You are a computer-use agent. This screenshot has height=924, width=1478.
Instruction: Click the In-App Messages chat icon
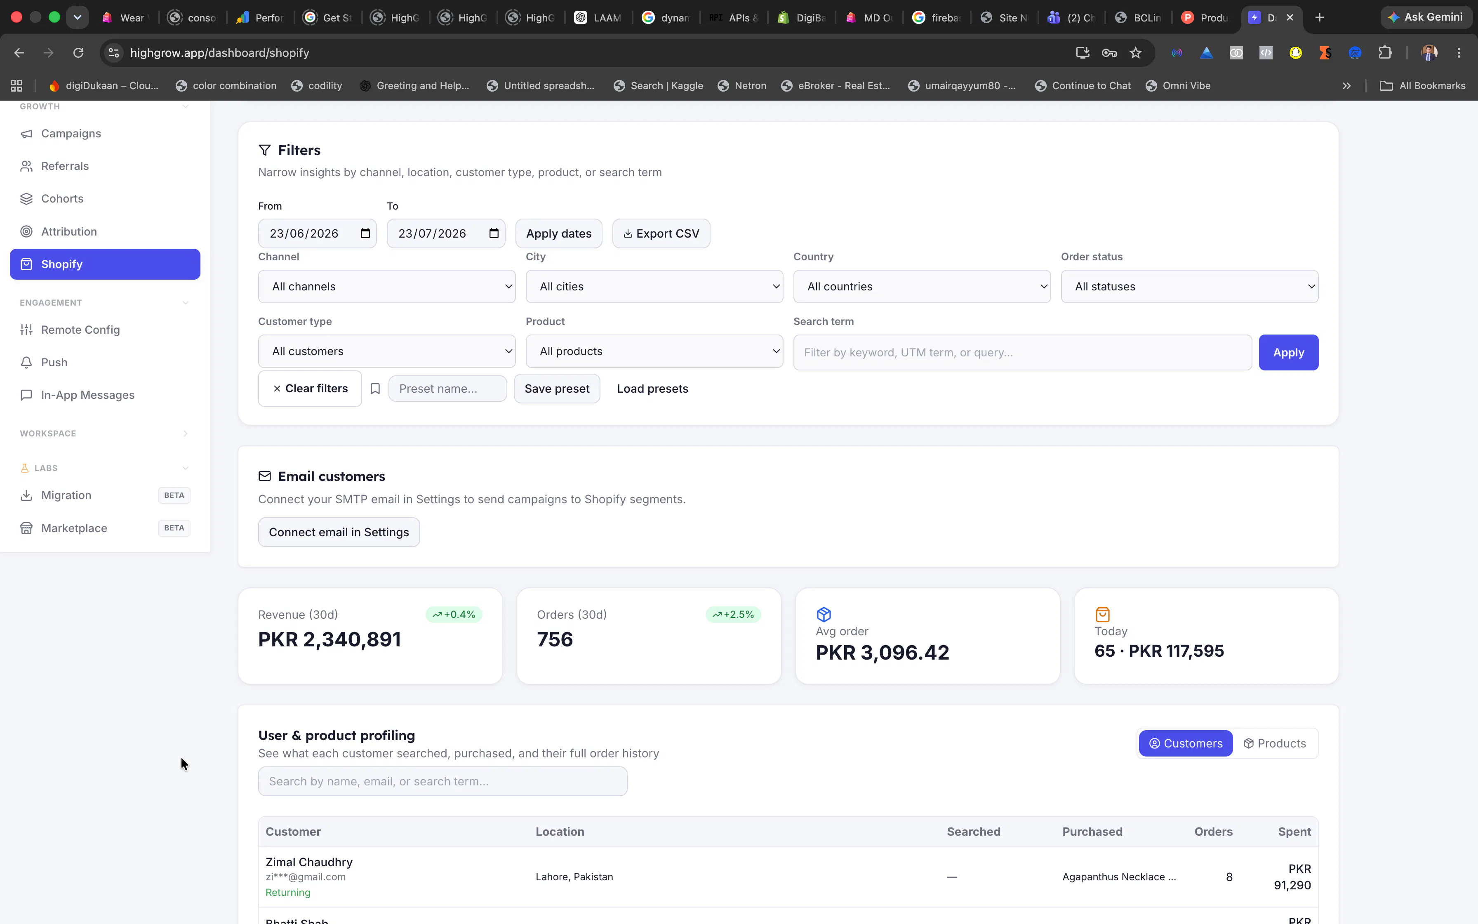pos(26,395)
